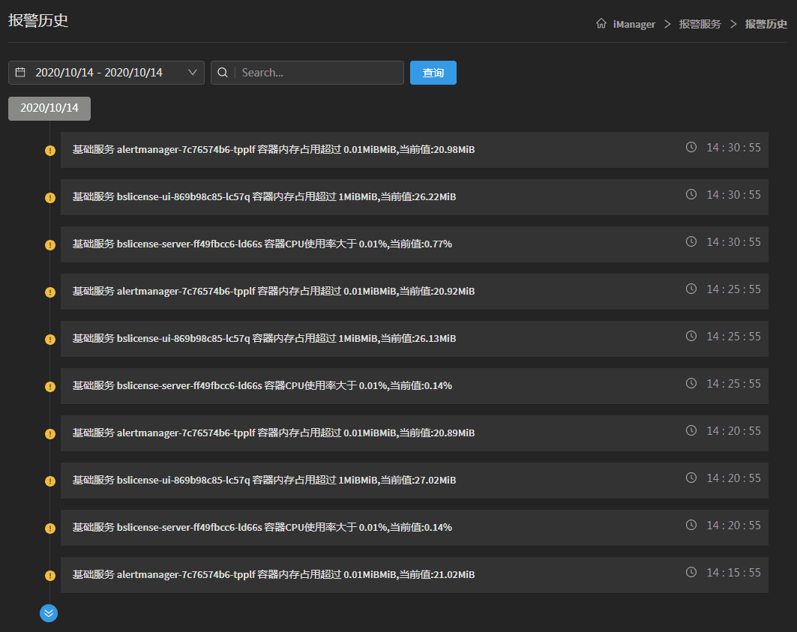Open alertmanager alert with value 20.92MiB
Screen dimensions: 797x632
[x=414, y=292]
